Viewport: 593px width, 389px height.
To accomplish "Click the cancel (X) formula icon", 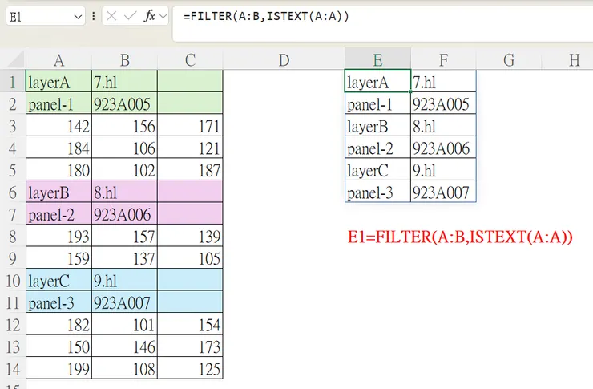I will pyautogui.click(x=111, y=16).
